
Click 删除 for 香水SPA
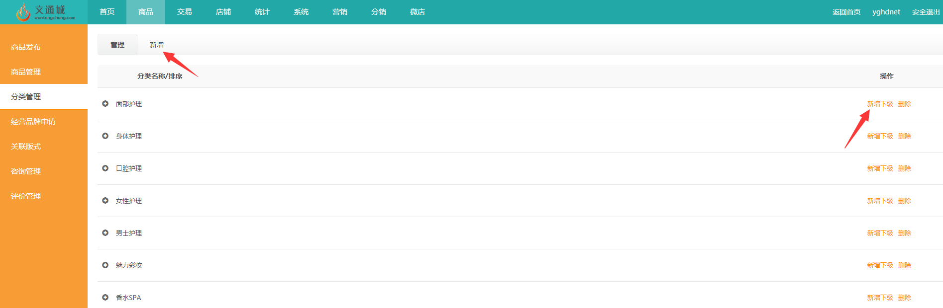tap(905, 298)
